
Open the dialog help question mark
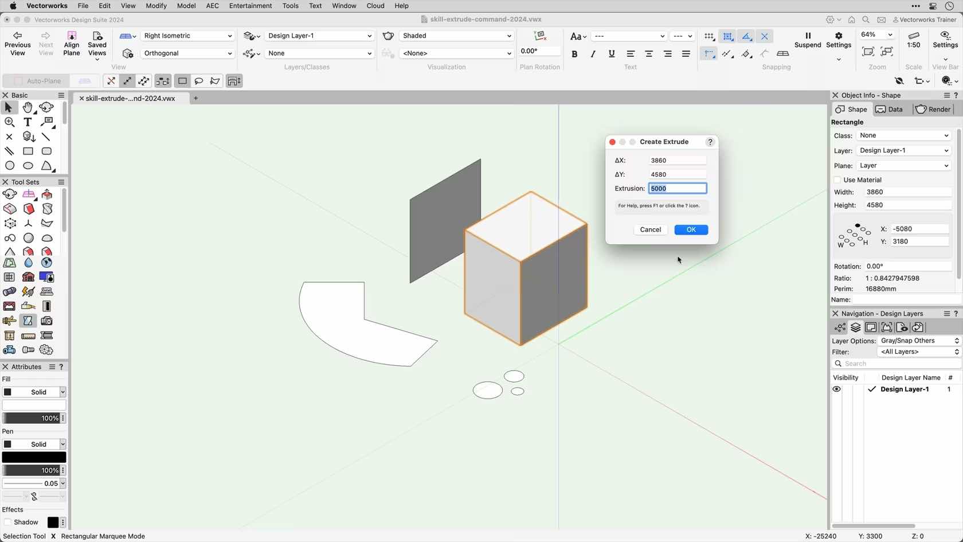click(x=710, y=142)
